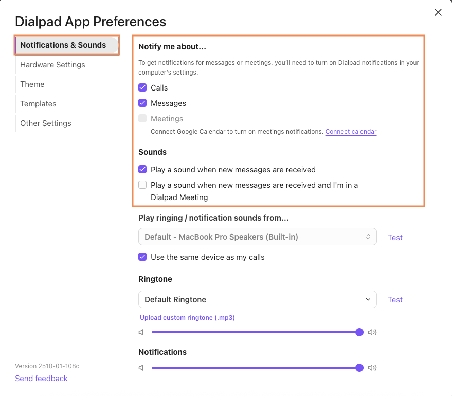Toggle the Messages notification checkbox
The image size is (452, 396).
(142, 103)
